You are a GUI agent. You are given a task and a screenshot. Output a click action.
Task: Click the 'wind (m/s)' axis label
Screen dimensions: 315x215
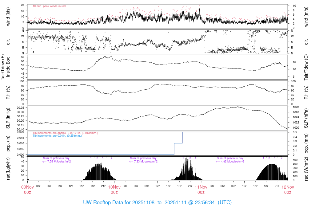[x=306, y=17]
